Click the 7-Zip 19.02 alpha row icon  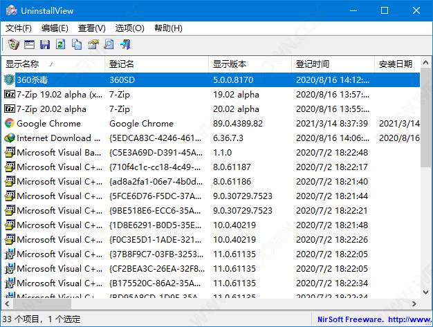[10, 95]
